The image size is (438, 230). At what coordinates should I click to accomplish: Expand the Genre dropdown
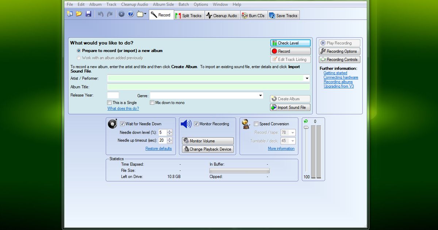point(260,95)
